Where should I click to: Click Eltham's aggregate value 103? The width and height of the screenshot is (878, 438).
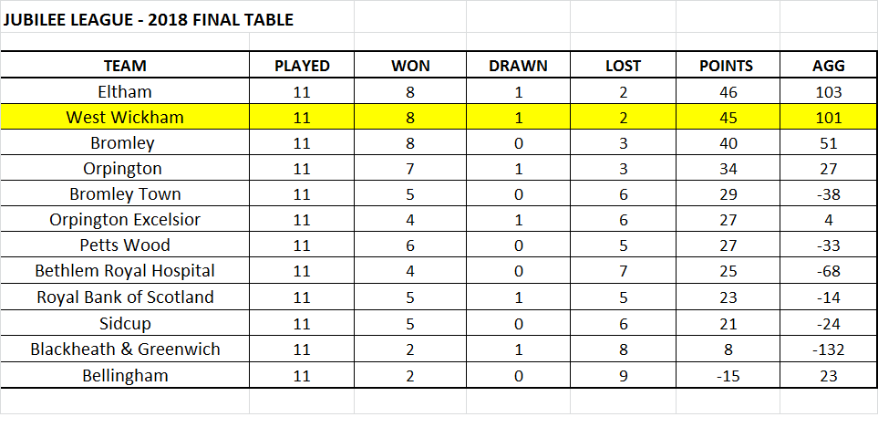pos(828,91)
